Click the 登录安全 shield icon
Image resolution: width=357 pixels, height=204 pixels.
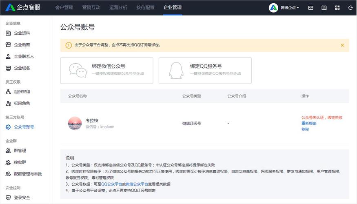point(8,197)
